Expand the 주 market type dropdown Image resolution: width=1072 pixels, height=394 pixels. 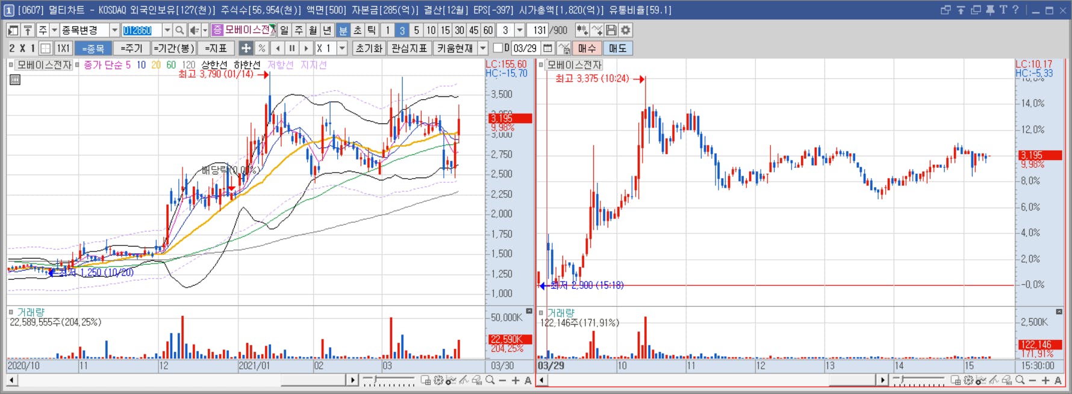point(54,30)
